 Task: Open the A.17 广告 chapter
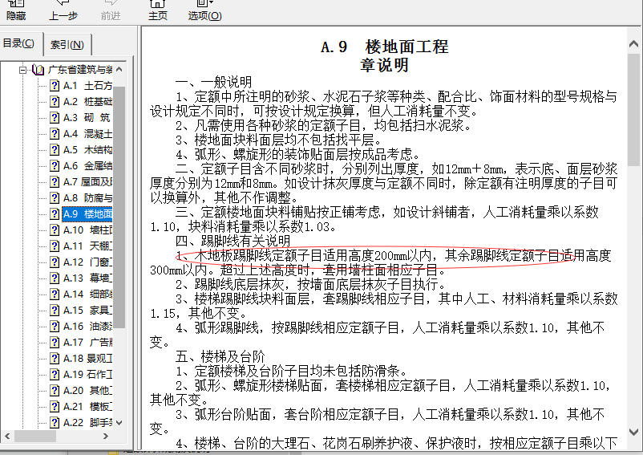(87, 342)
